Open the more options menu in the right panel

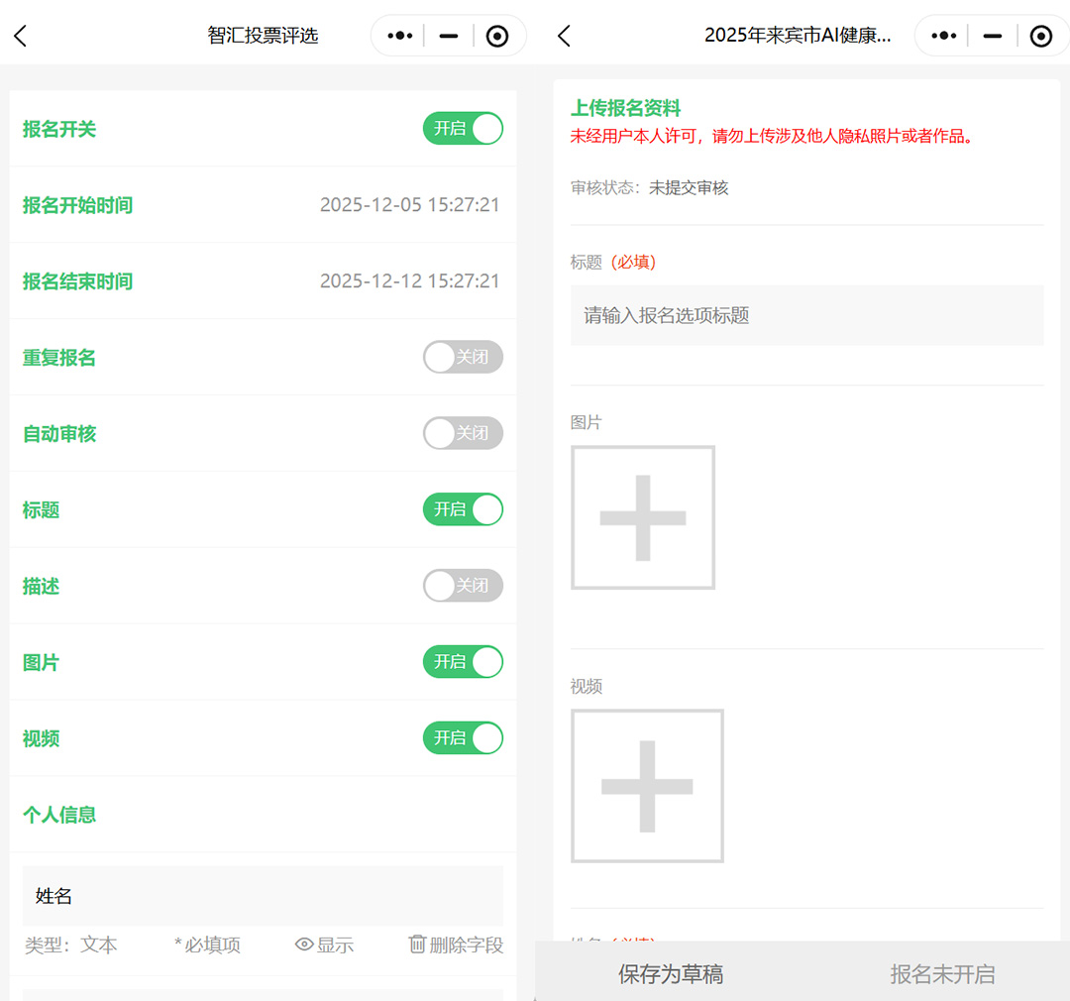(943, 37)
